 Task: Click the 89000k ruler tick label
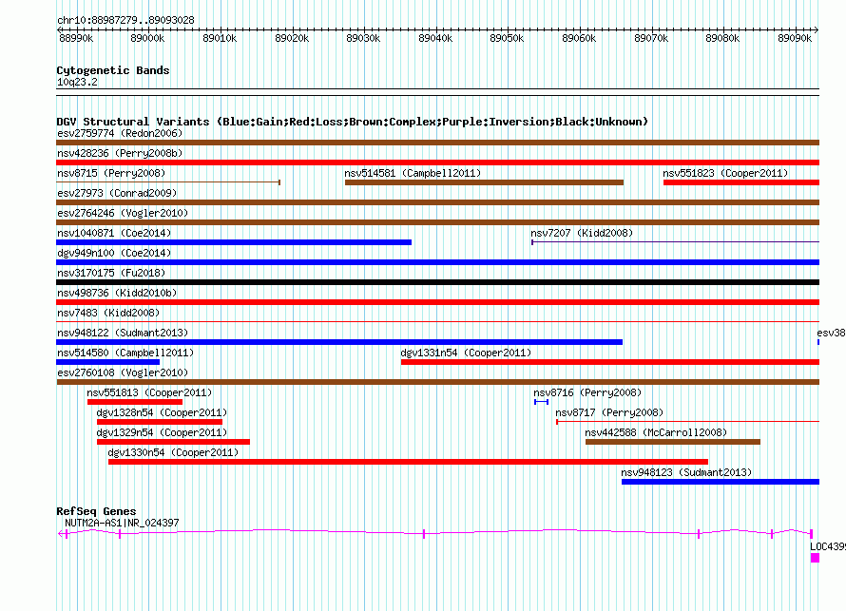point(147,38)
